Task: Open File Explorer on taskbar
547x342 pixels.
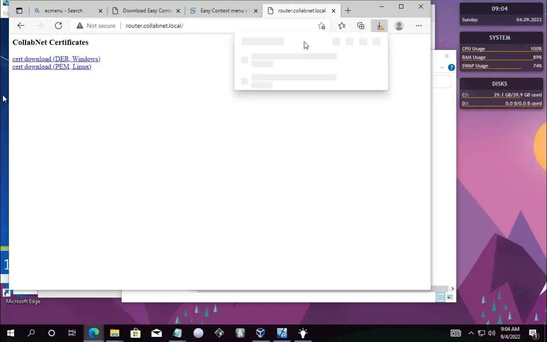Action: pos(115,333)
